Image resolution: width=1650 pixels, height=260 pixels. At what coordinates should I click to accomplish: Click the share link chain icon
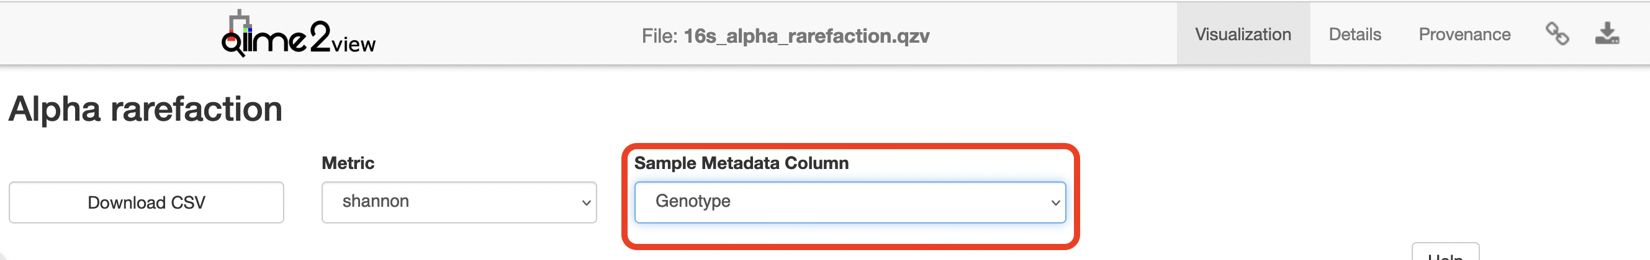(1556, 34)
